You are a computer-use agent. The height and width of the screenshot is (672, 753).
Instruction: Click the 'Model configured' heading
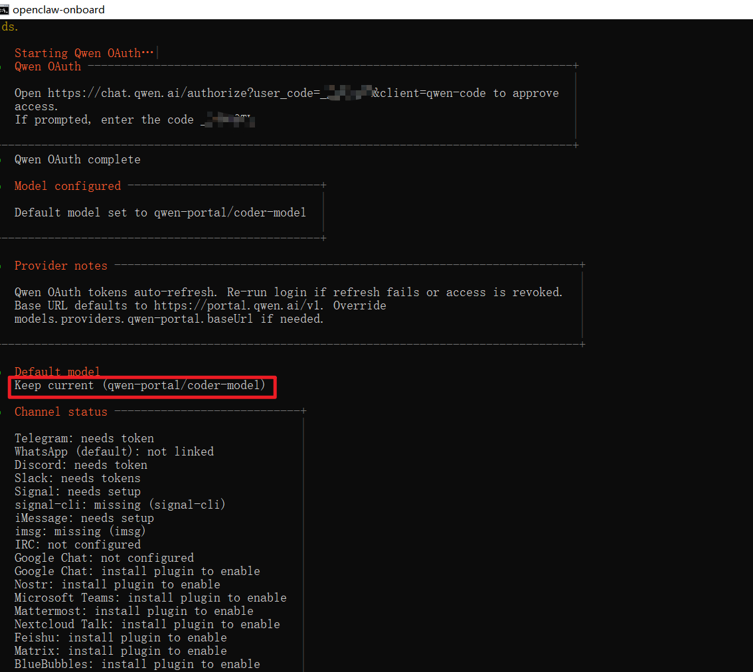(x=68, y=186)
